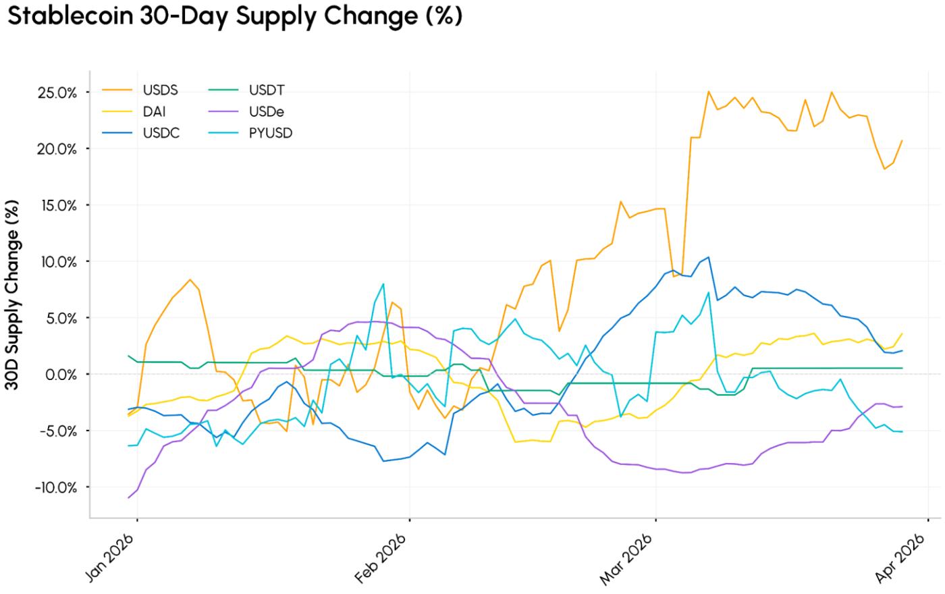The width and height of the screenshot is (945, 594).
Task: Click the Apr 2026 x-axis tick label
Action: 899,558
